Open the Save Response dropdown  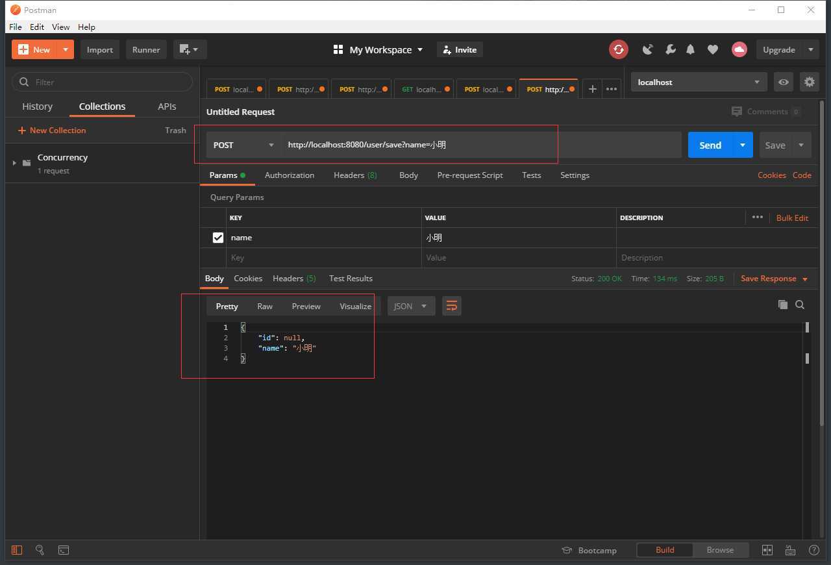tap(775, 278)
